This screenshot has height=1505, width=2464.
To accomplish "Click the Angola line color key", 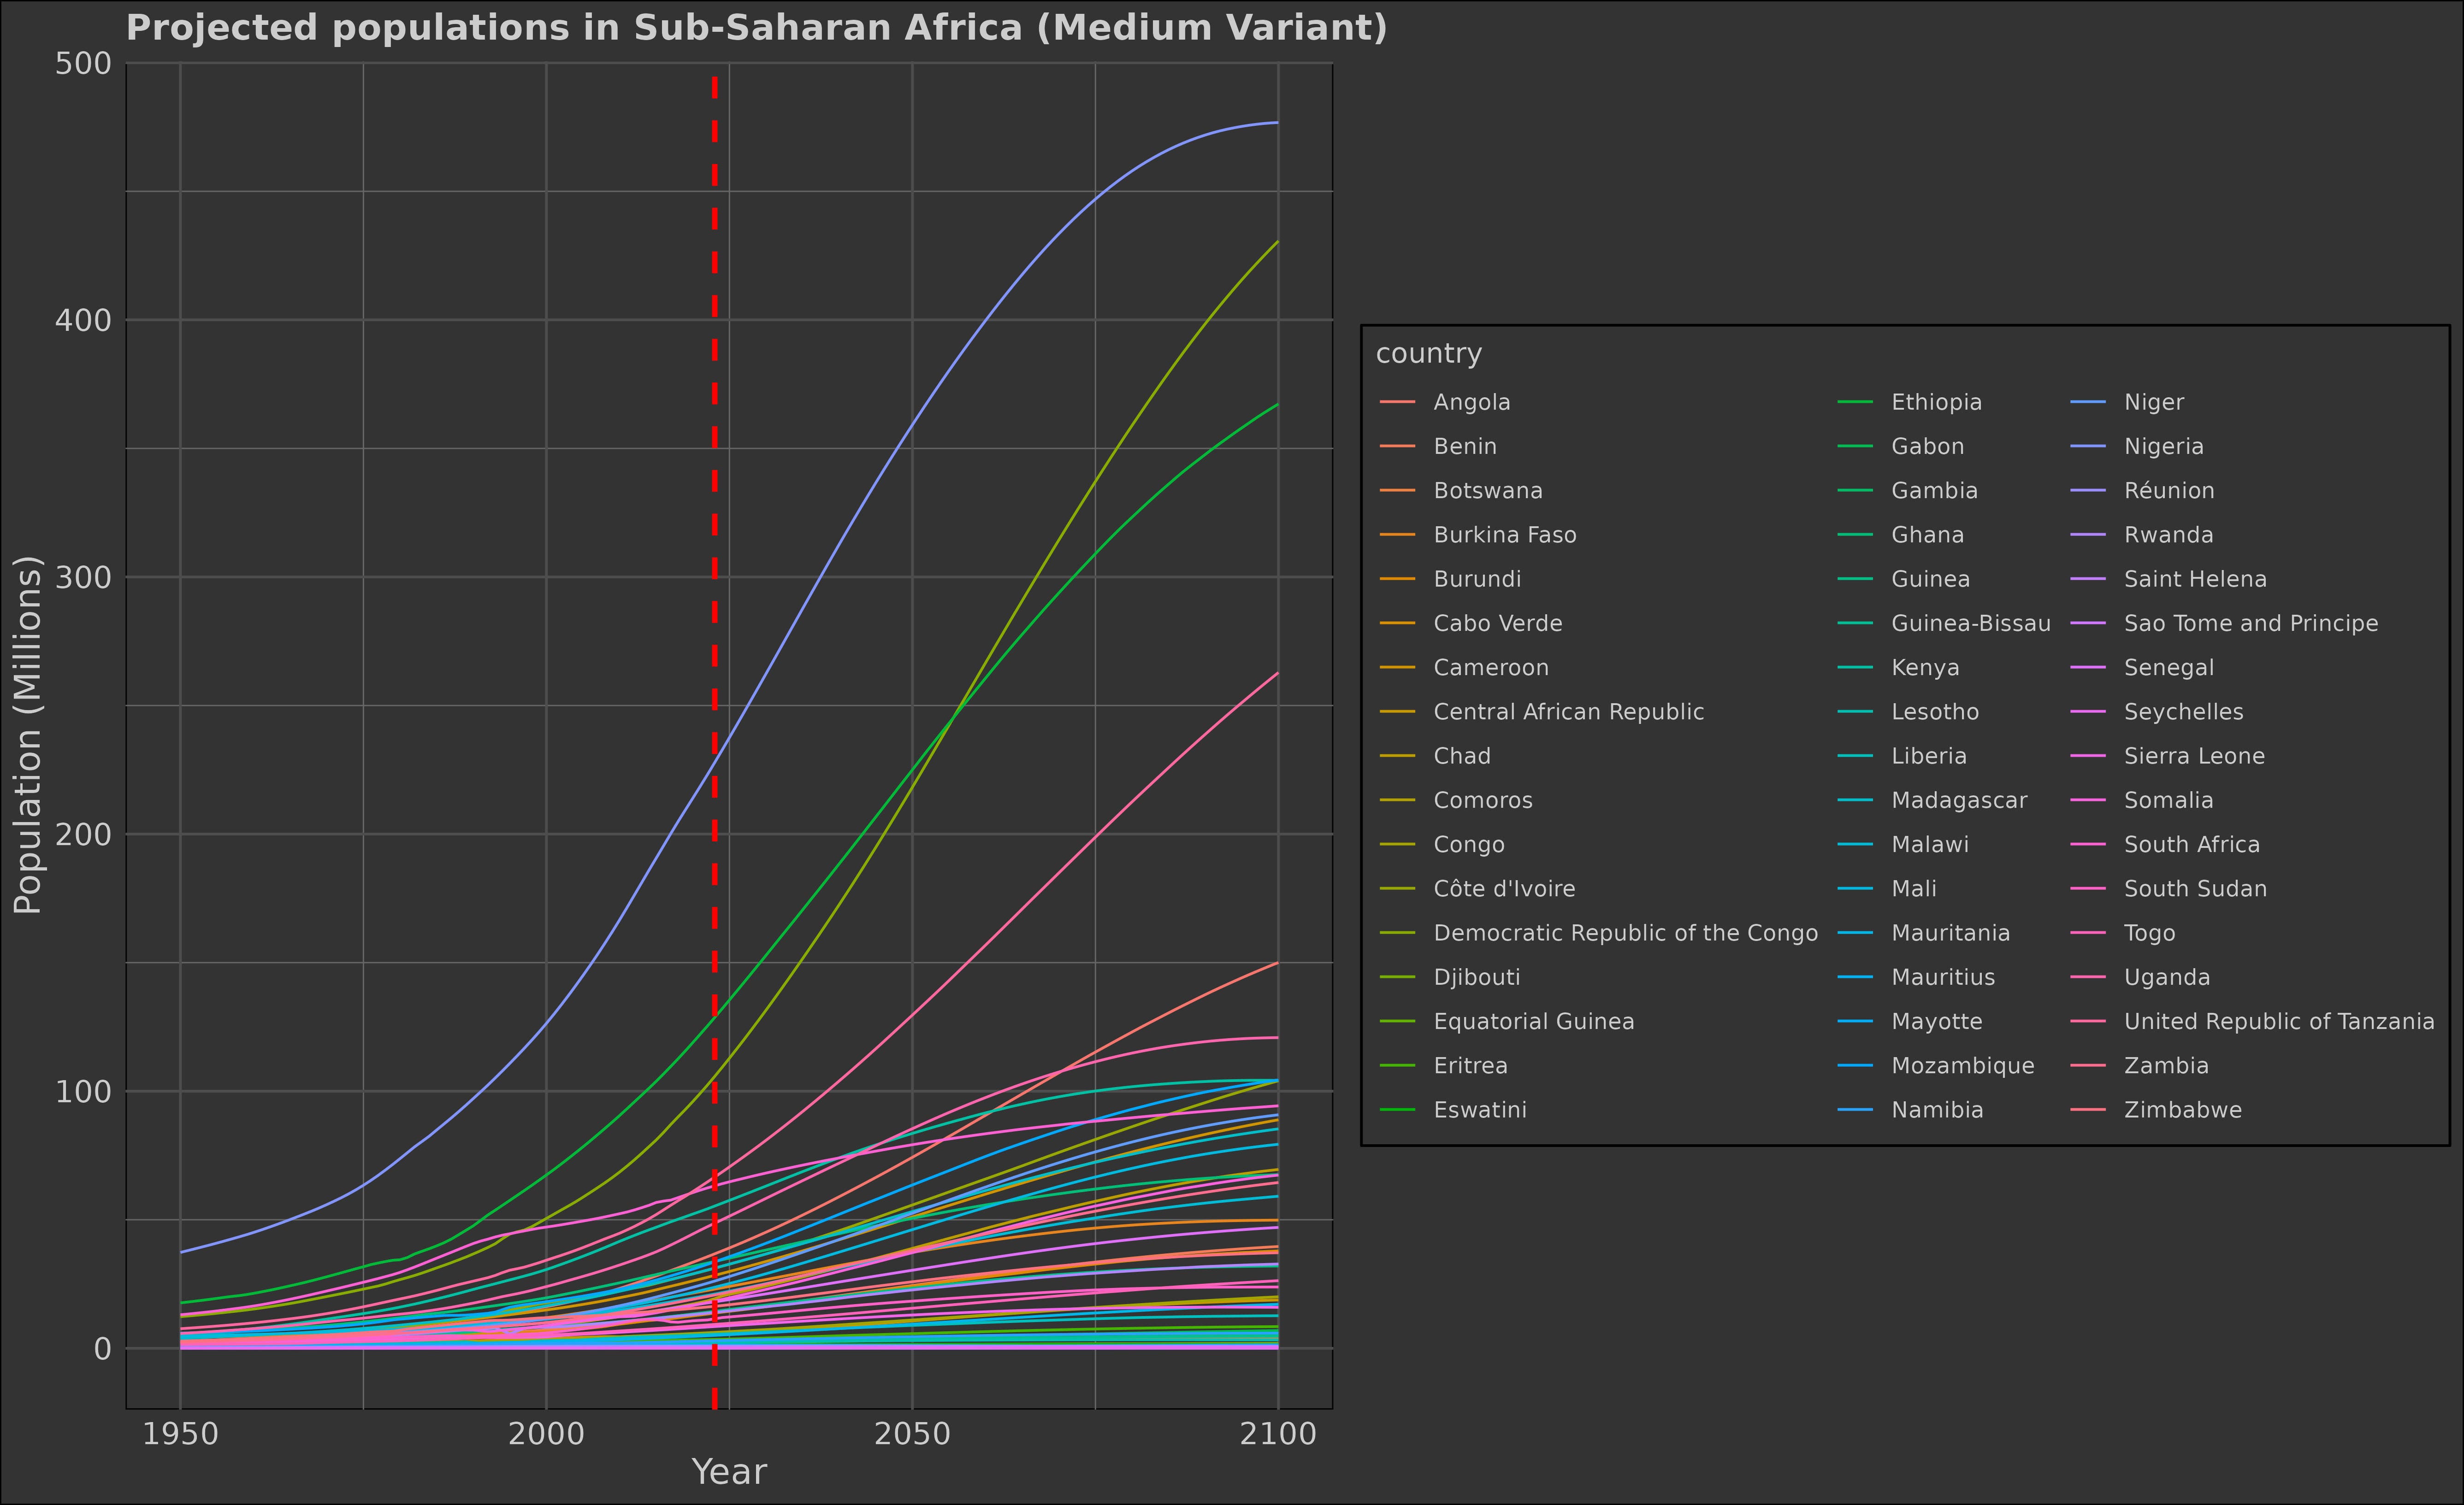I will (1397, 403).
